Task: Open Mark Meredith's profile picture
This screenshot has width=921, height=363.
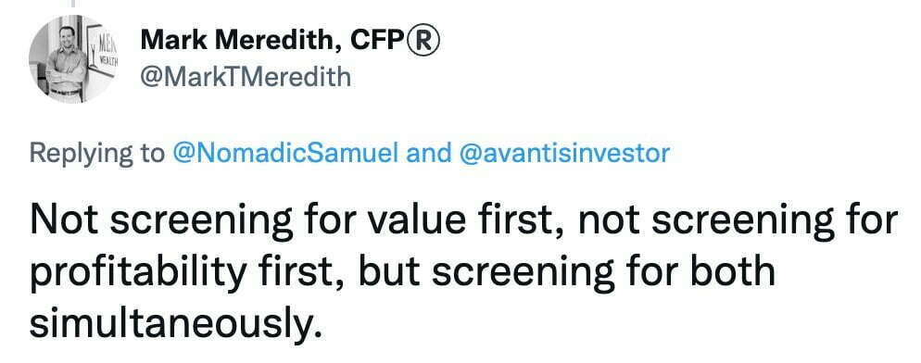Action: click(x=73, y=58)
